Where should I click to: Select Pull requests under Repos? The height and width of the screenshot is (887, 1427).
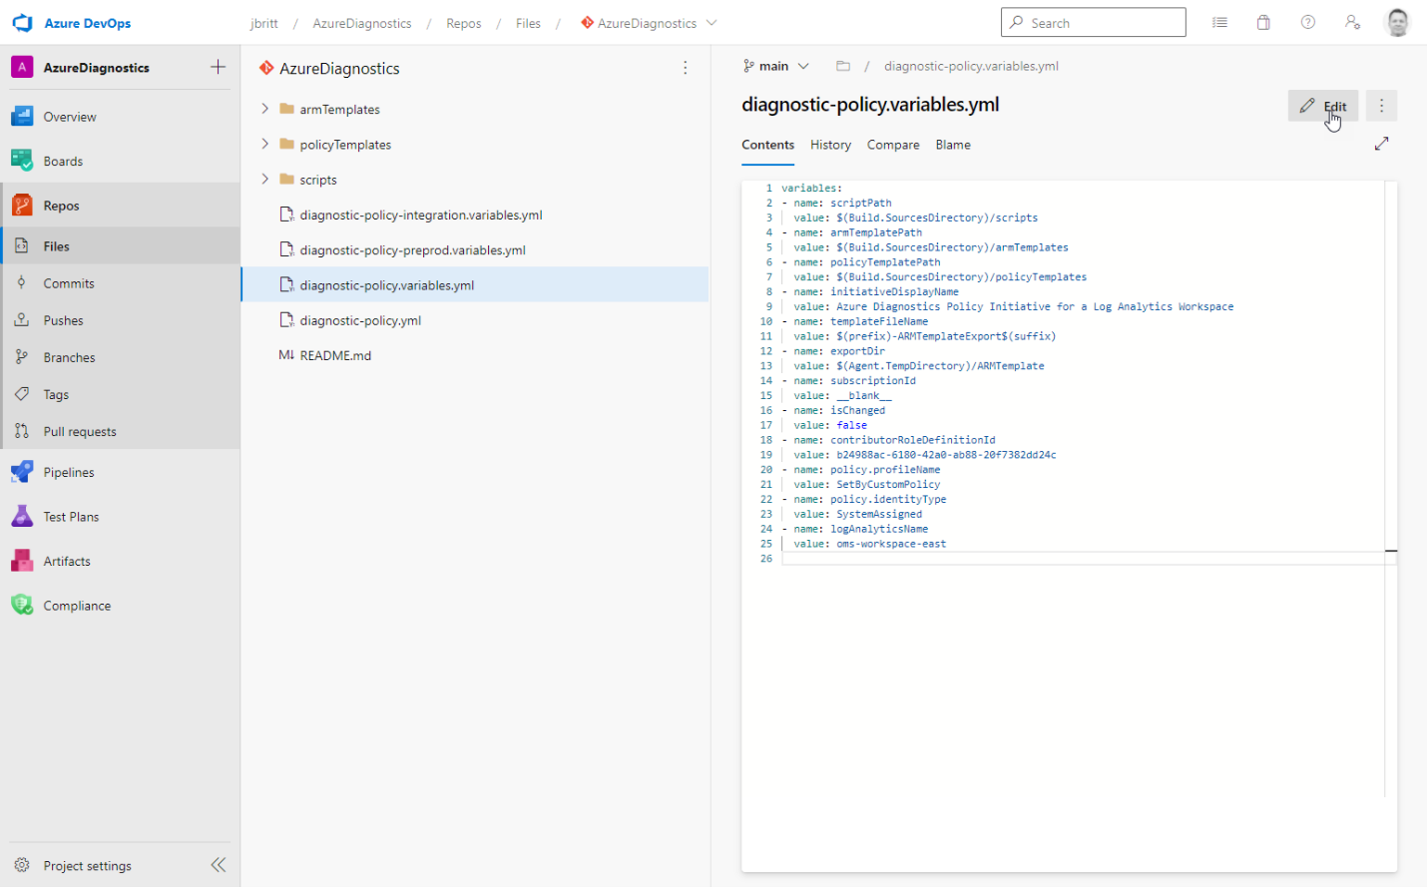(120, 431)
